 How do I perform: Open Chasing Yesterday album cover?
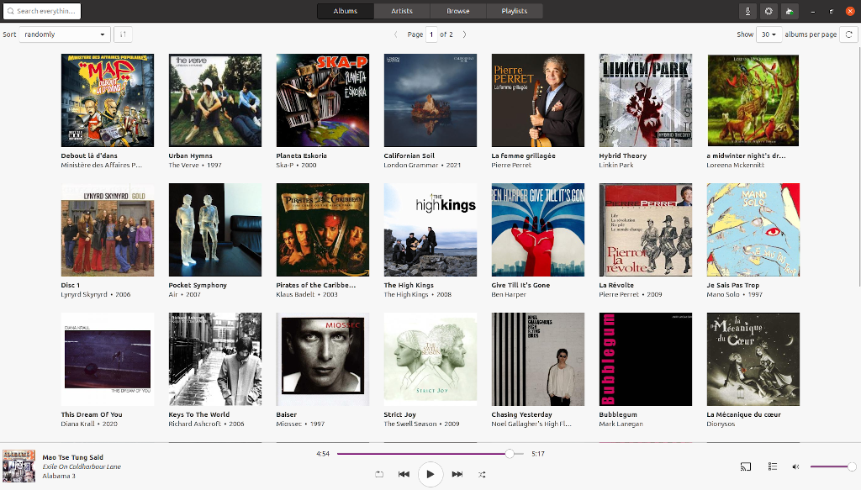[538, 360]
